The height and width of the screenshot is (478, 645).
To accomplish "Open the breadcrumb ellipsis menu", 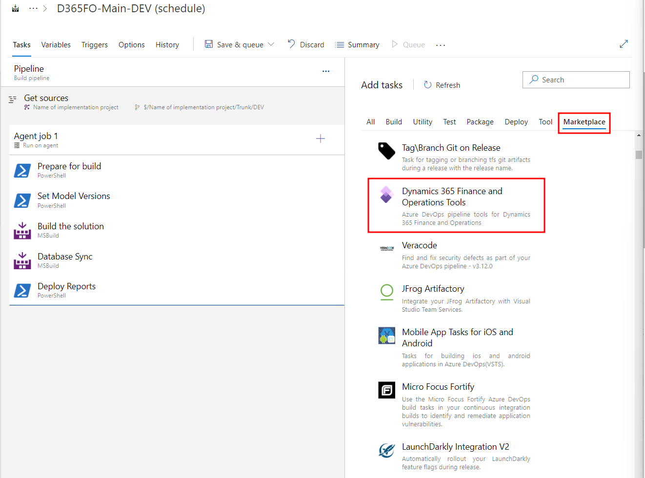I will pyautogui.click(x=32, y=8).
